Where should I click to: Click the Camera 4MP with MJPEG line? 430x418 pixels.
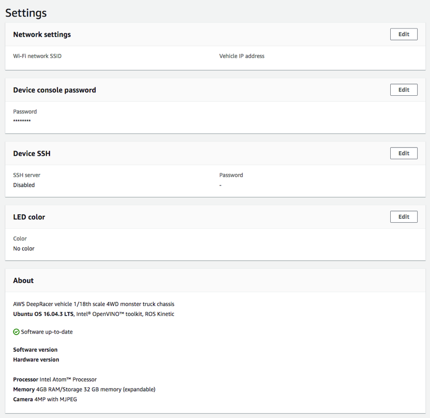pyautogui.click(x=45, y=399)
